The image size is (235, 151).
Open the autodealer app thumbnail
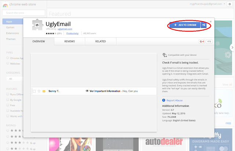coord(164,144)
